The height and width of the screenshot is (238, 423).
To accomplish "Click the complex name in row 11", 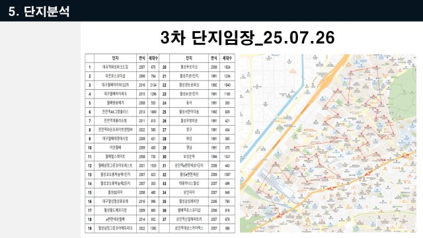I will 115,157.
